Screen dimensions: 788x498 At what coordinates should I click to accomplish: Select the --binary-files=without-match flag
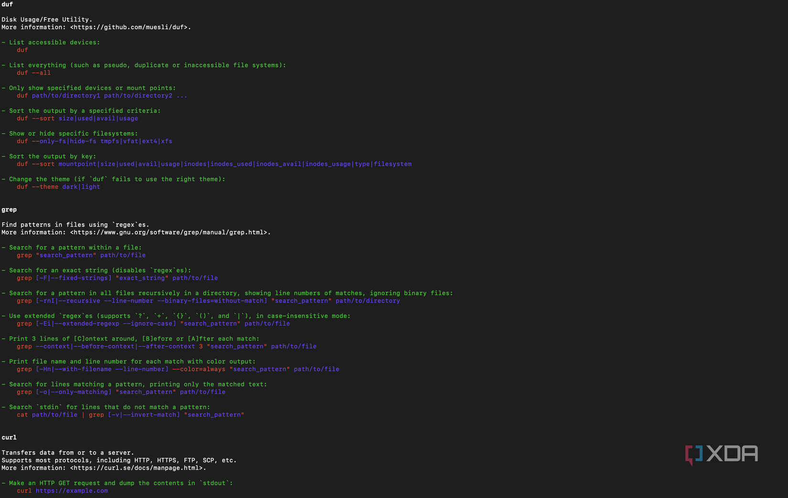coord(211,301)
